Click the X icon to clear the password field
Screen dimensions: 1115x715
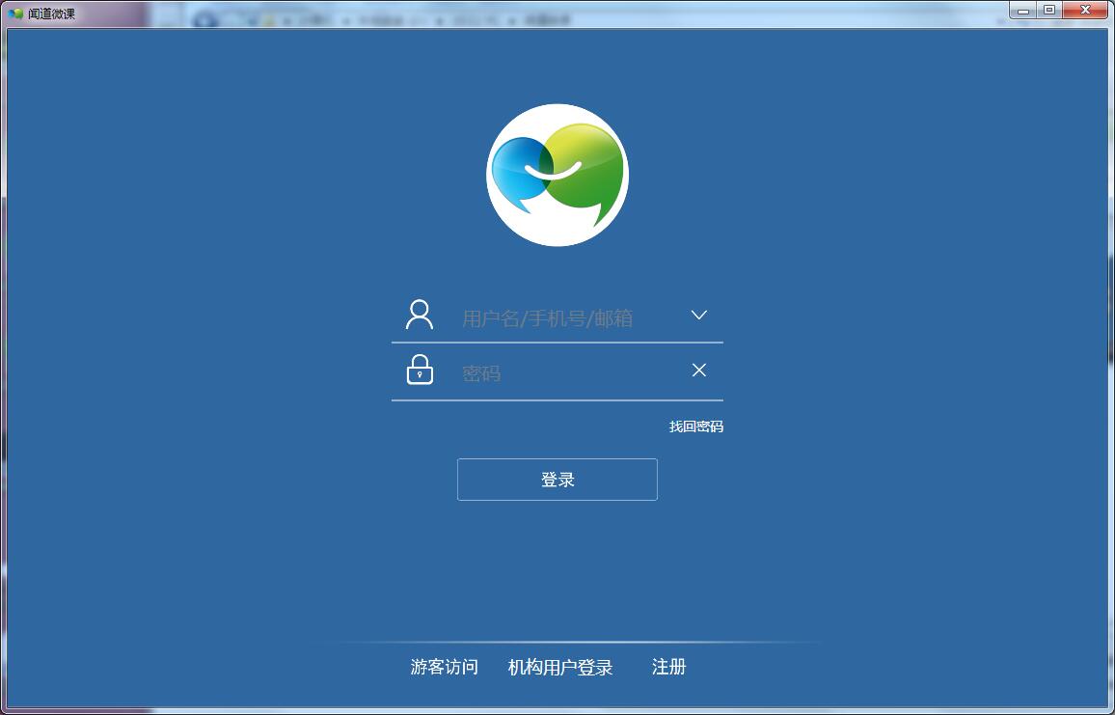698,370
